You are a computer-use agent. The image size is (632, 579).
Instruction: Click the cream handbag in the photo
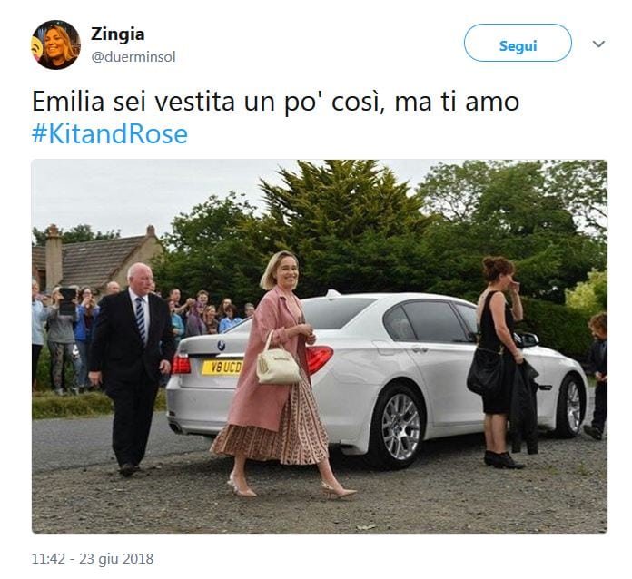tap(278, 366)
